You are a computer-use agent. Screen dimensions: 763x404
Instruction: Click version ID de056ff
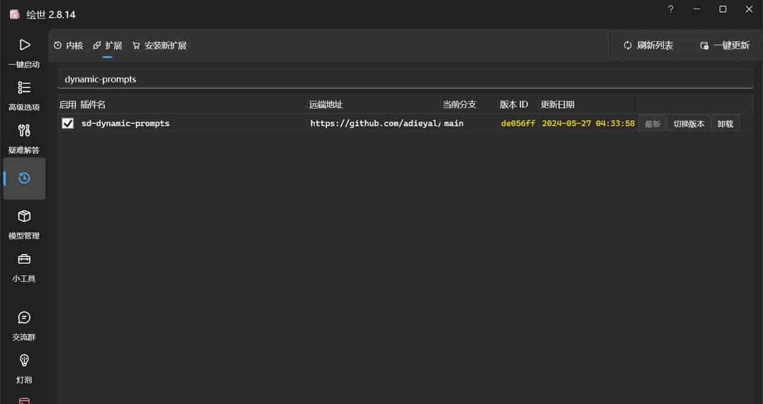518,123
